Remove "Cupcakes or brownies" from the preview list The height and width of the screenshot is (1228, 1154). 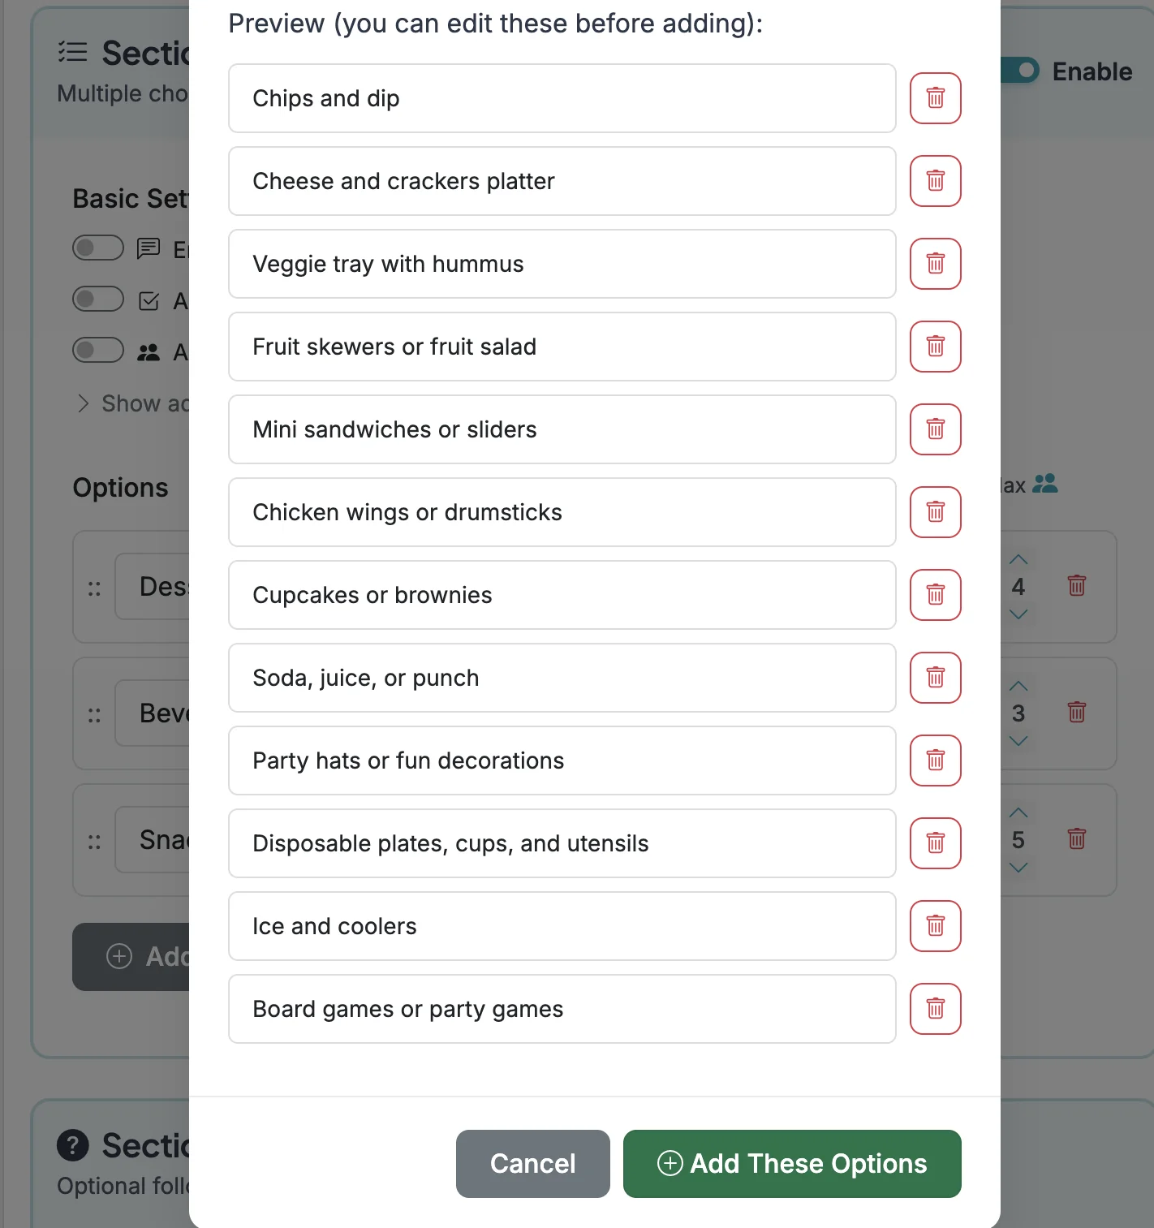[x=935, y=595]
